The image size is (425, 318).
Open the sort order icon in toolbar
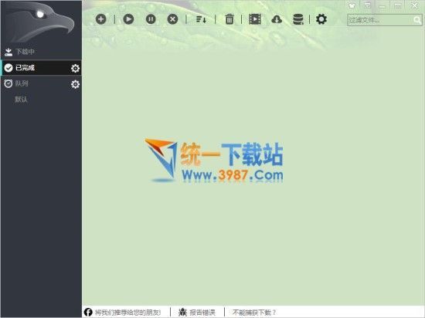coord(201,19)
